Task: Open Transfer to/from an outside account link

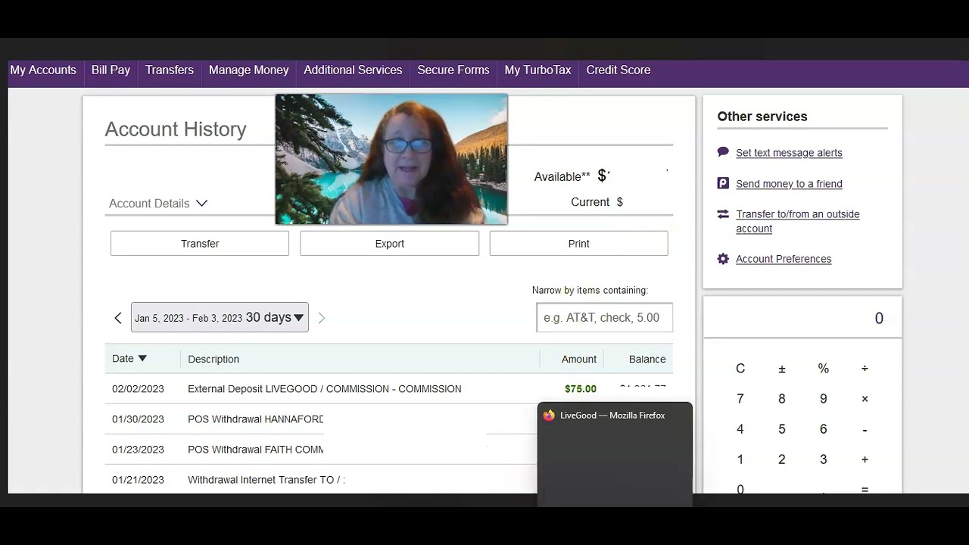Action: [798, 221]
